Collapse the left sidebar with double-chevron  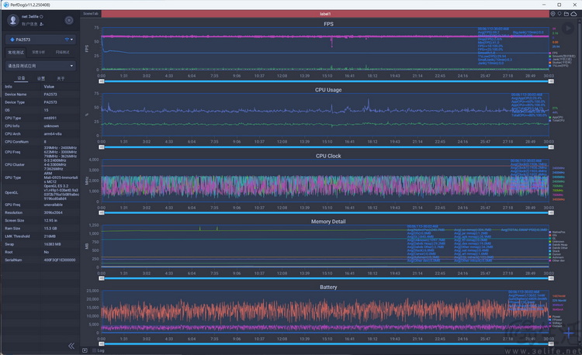coord(71,346)
